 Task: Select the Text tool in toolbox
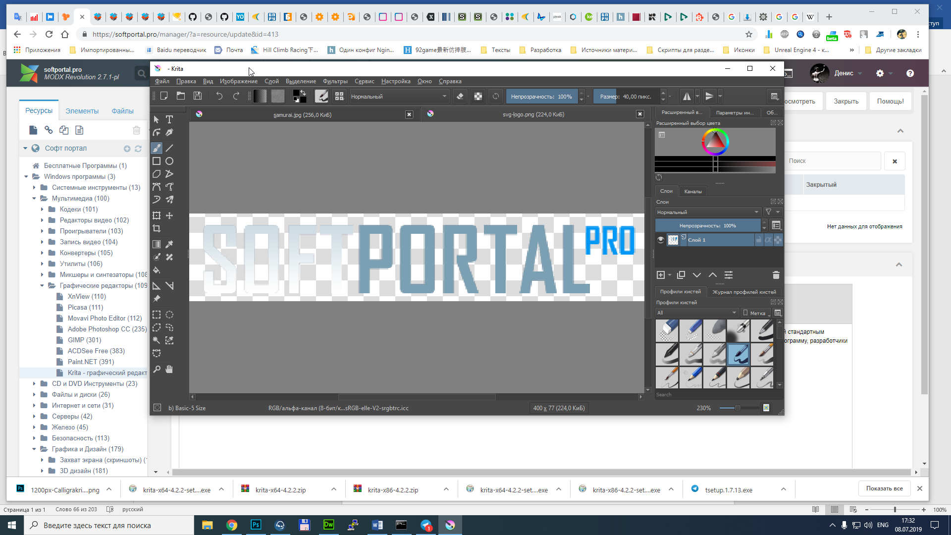169,119
